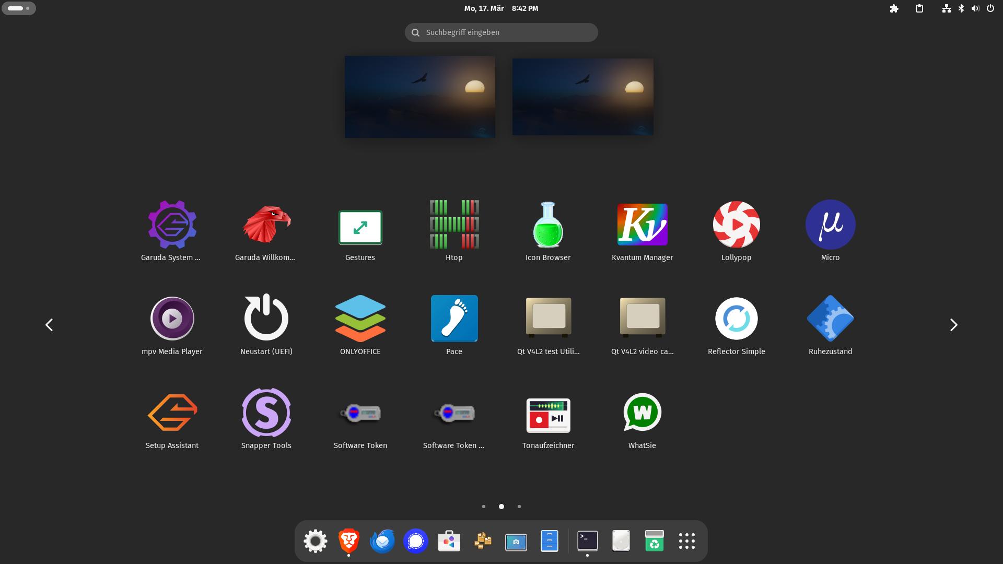Launch Kvantum Manager app
The width and height of the screenshot is (1003, 564).
coord(642,225)
